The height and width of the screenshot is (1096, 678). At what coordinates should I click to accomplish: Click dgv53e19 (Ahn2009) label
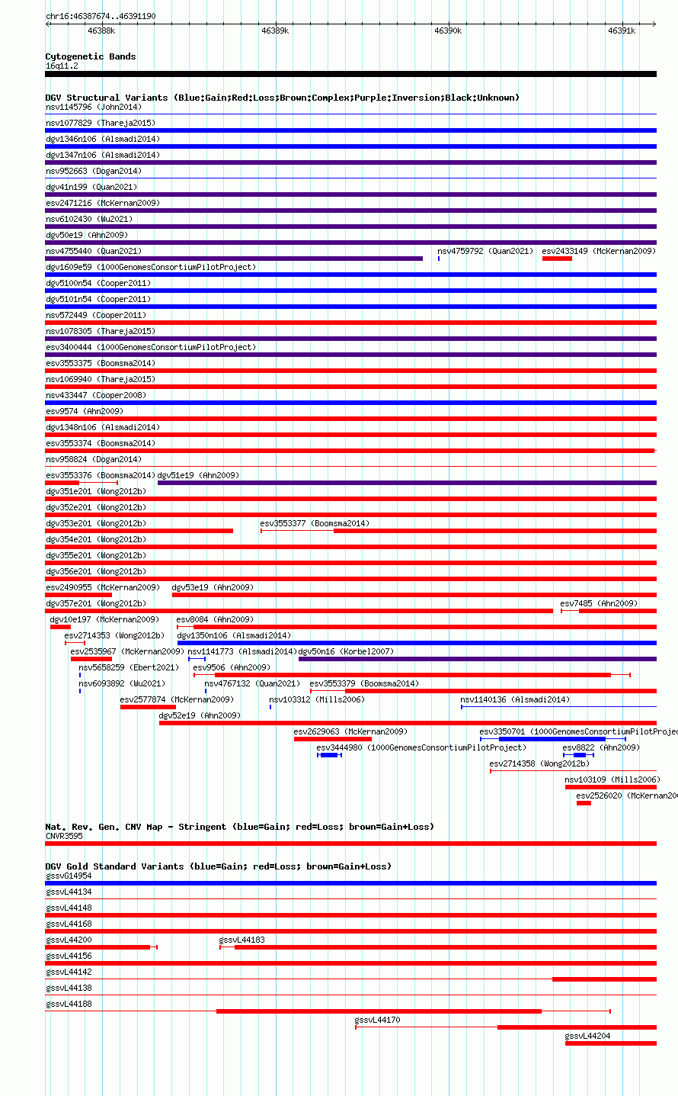[x=213, y=587]
